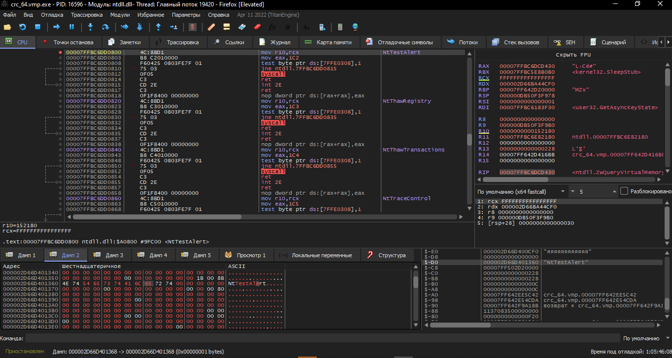Open the Отладка menu

[52, 15]
